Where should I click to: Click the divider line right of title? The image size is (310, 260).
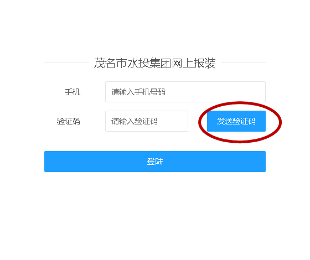[244, 63]
